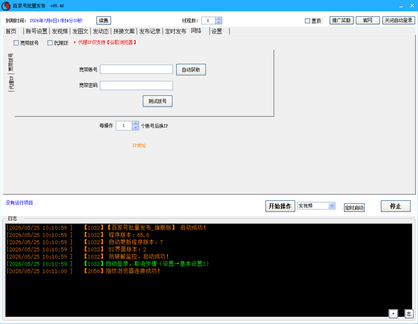Viewport: 418px width, 324px height.
Task: Open the 发视频 operation dropdown
Action: [x=316, y=206]
